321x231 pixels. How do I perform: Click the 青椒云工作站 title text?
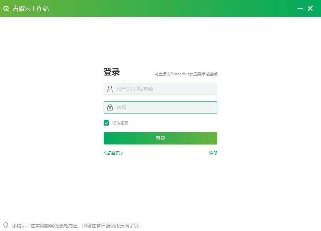click(x=31, y=9)
